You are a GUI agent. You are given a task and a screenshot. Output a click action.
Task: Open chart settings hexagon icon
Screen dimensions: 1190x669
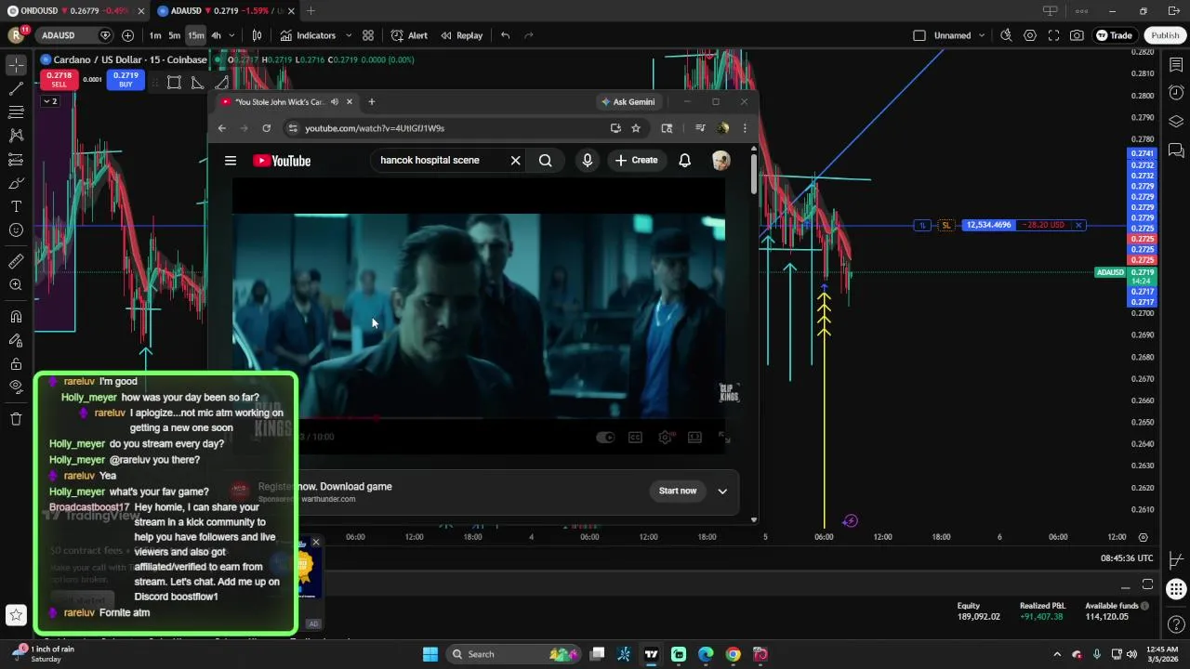pos(1030,35)
